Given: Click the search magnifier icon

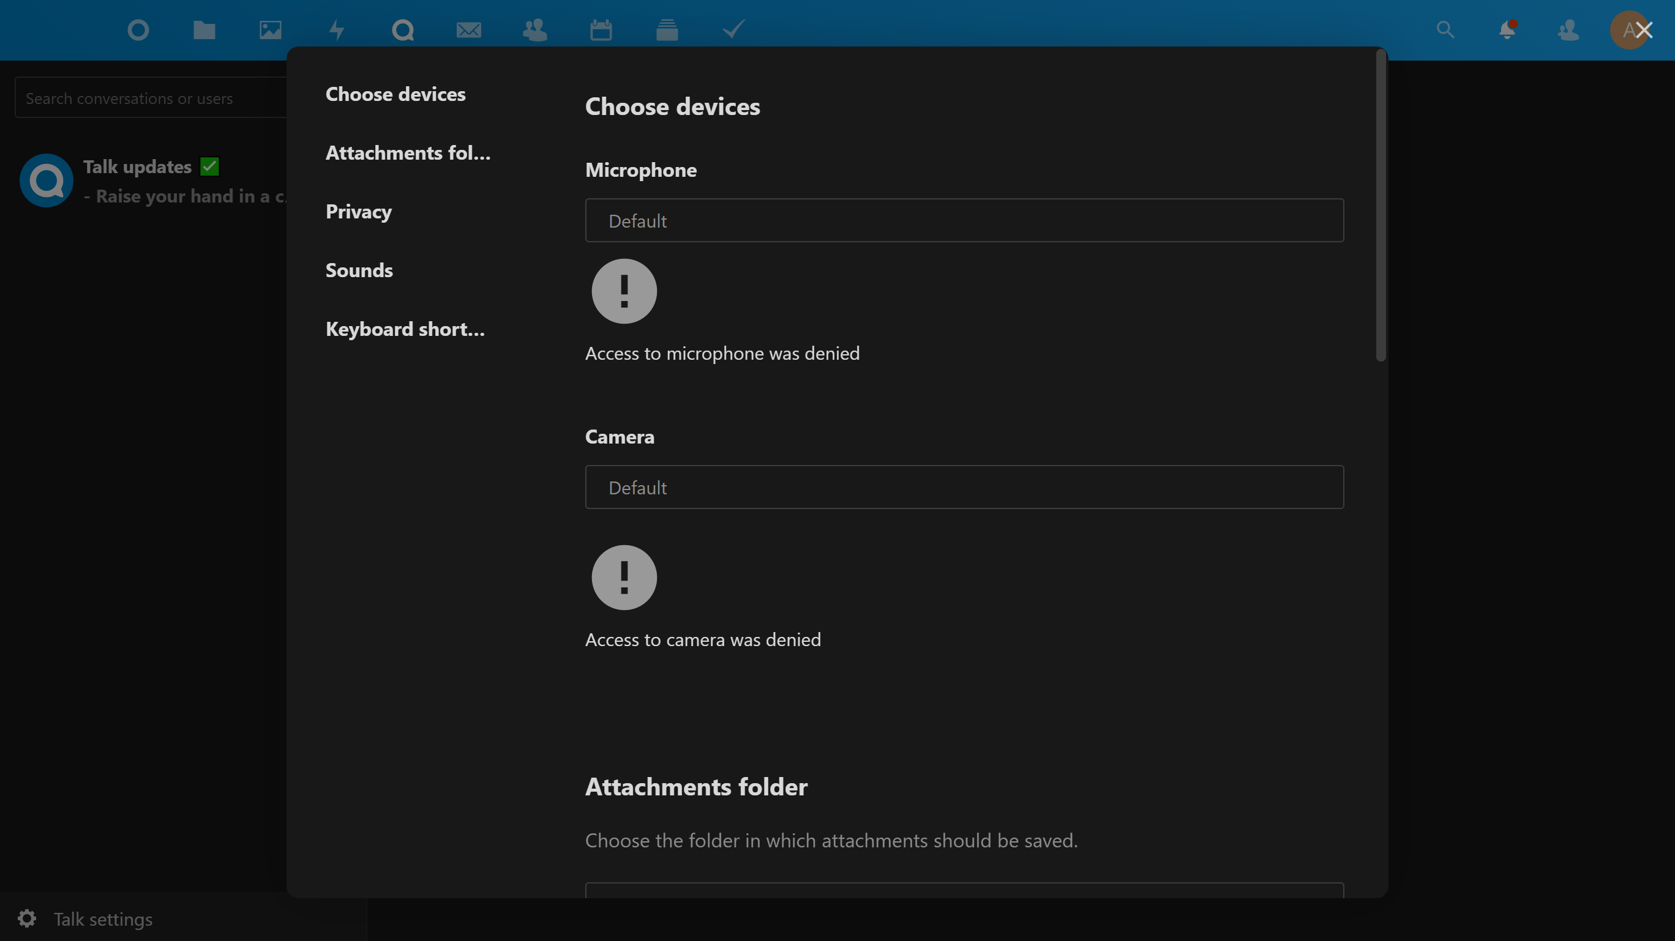Looking at the screenshot, I should pos(1445,30).
